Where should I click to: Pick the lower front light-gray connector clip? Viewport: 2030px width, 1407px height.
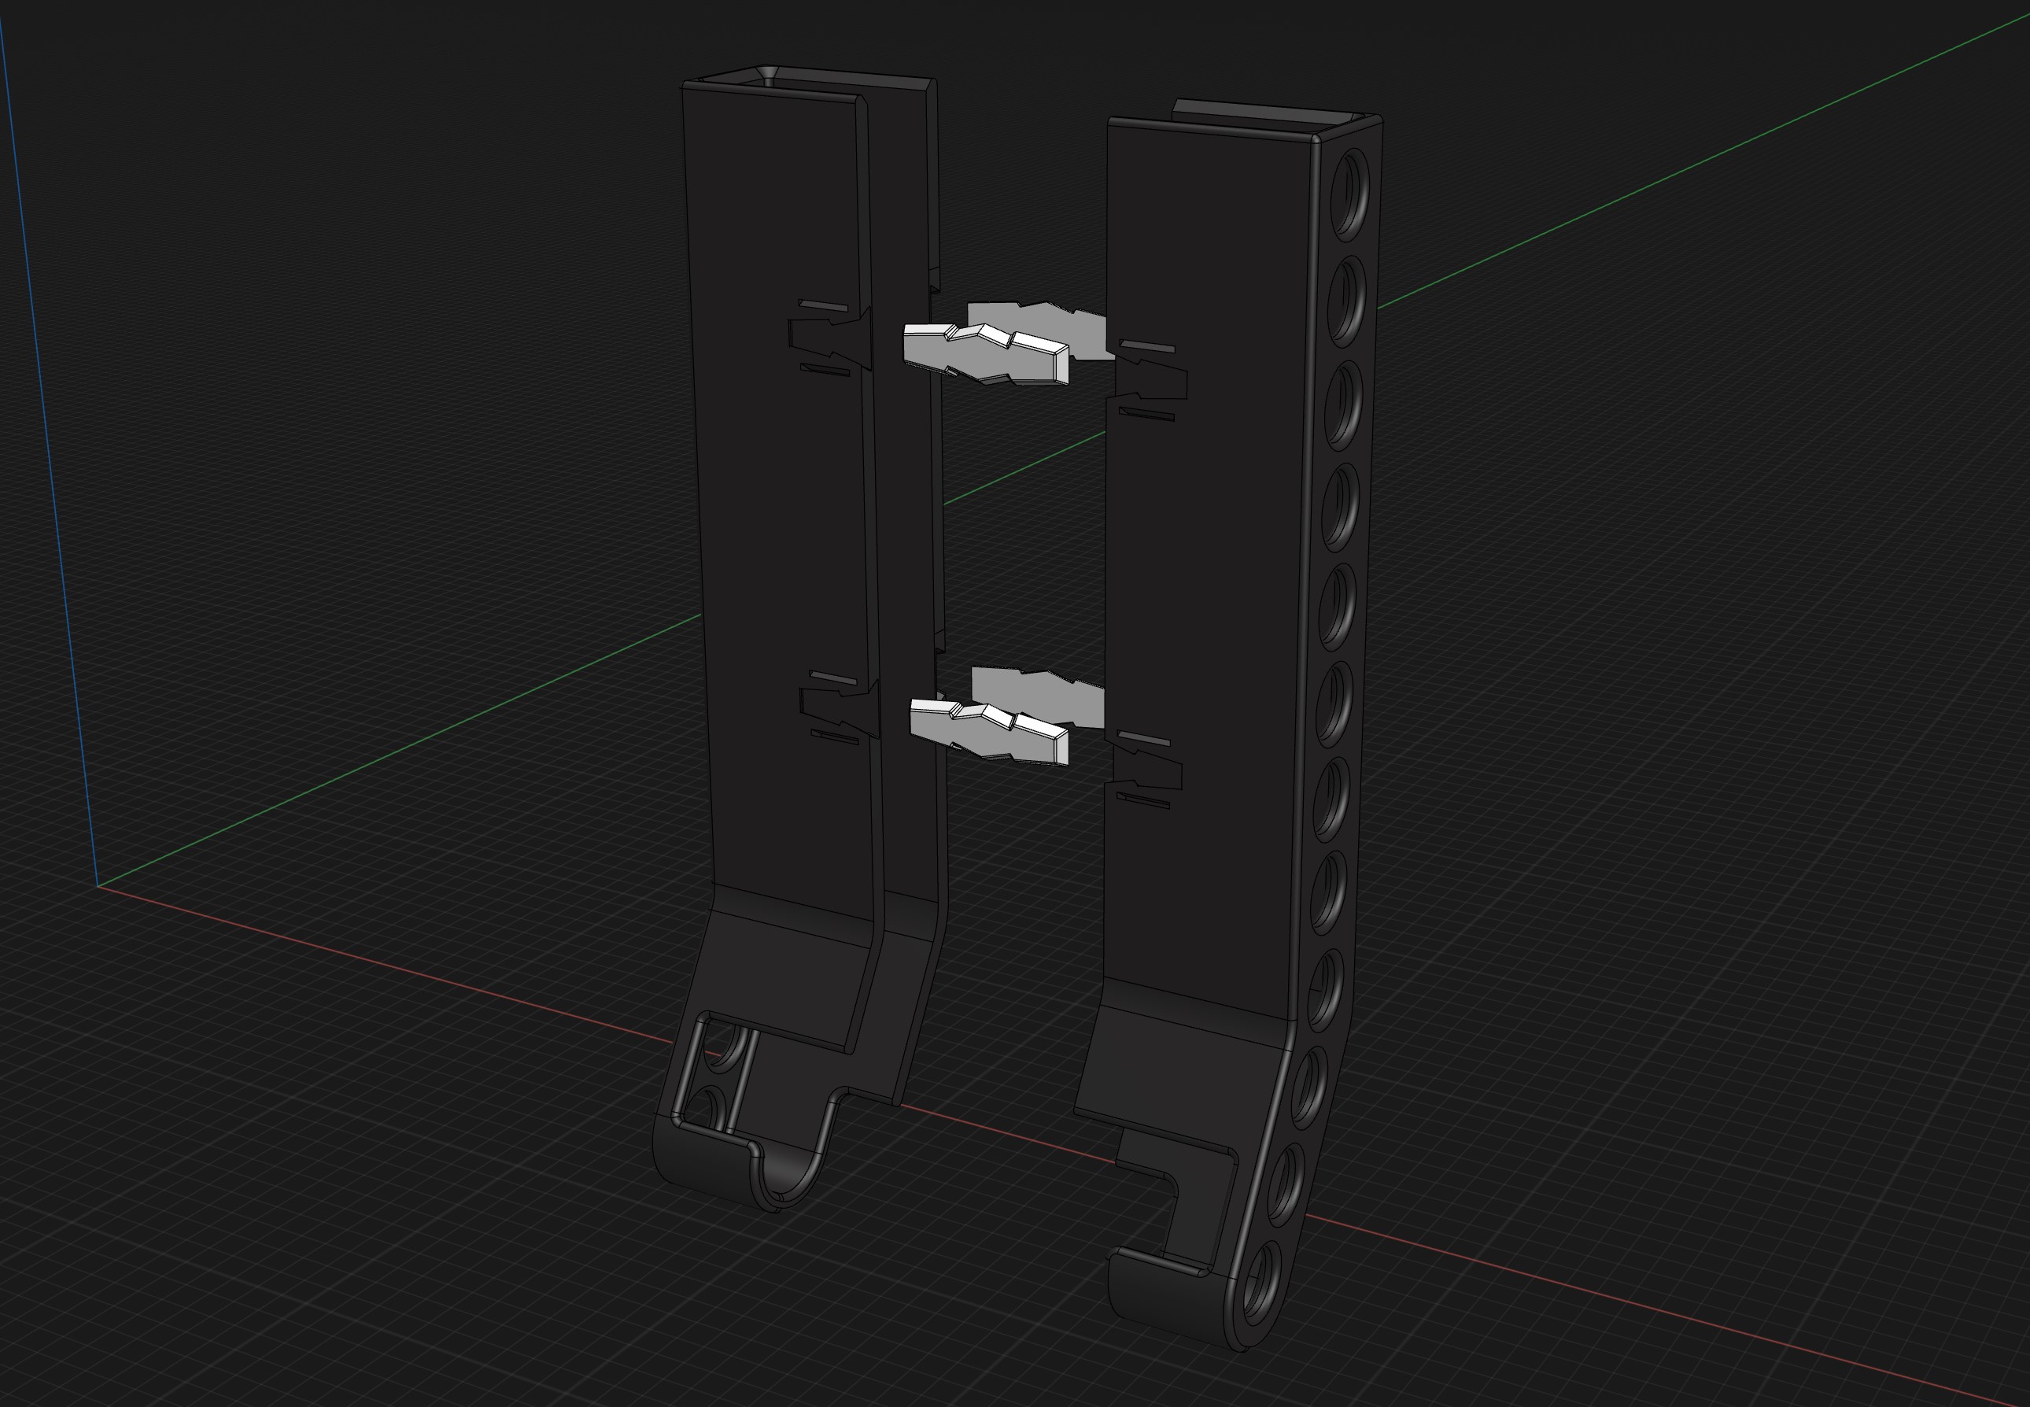[x=989, y=733]
